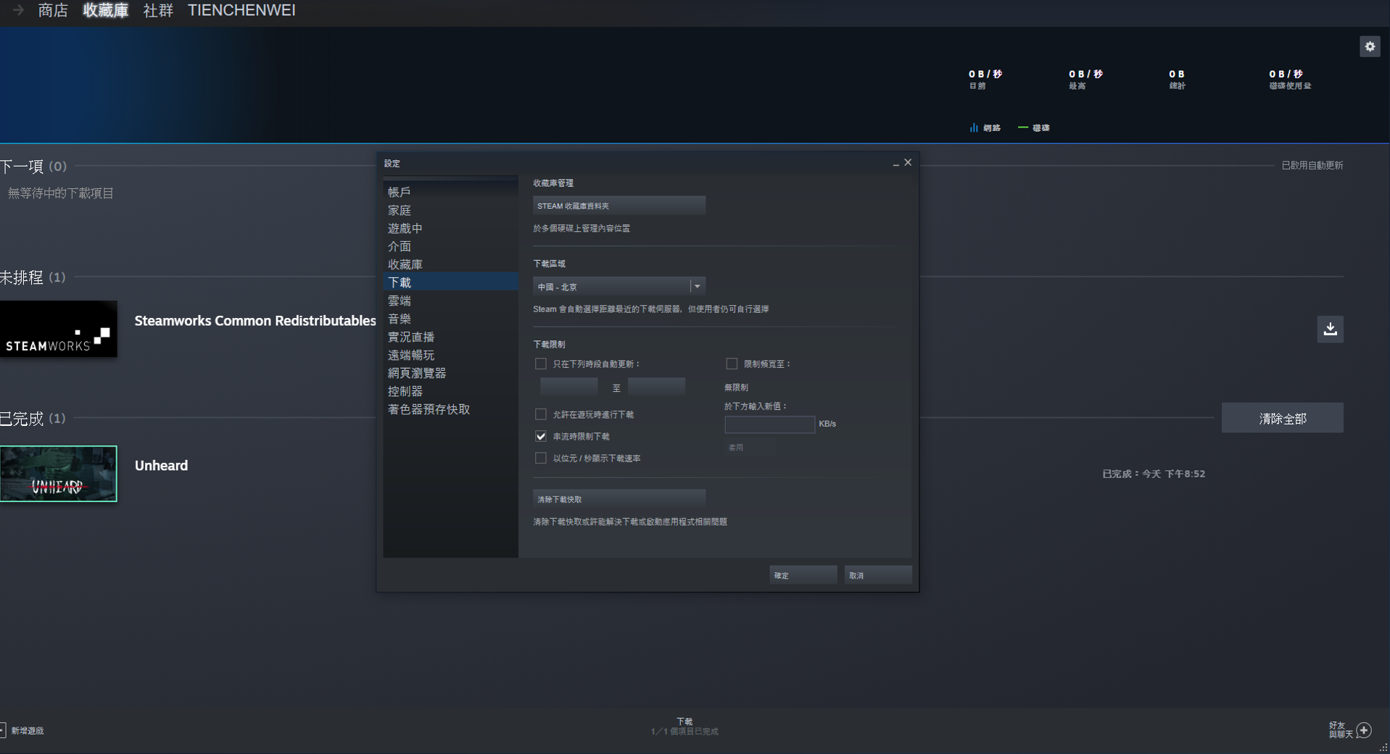Click the 已啟用自動更新 text
Image resolution: width=1390 pixels, height=754 pixels.
click(1312, 165)
